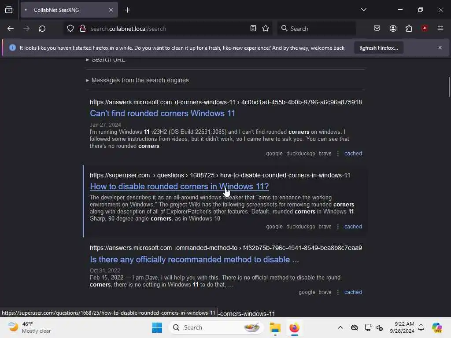The image size is (451, 338).
Task: Click the taskbar Search box
Action: (216, 327)
